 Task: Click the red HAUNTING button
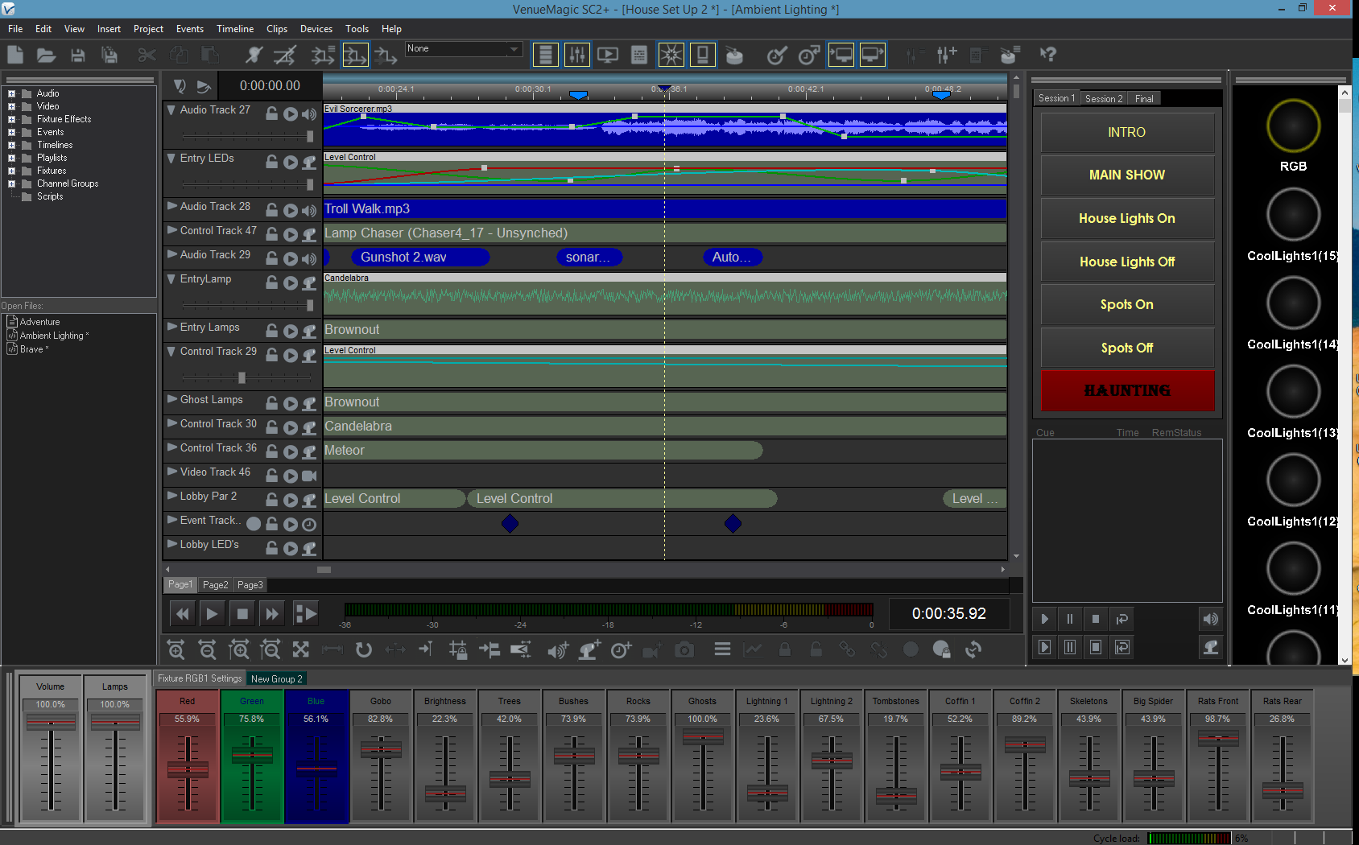coord(1127,390)
